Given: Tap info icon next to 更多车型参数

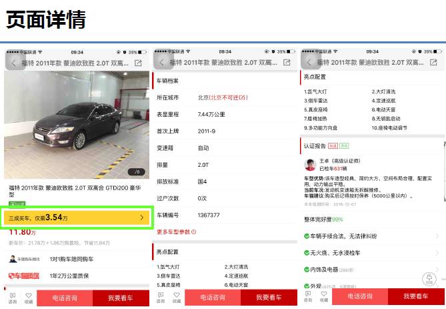Looking at the screenshot, I should click(194, 232).
